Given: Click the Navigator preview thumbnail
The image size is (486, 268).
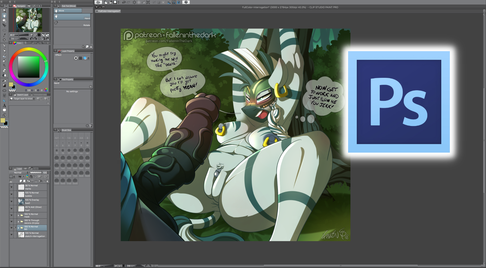Looking at the screenshot, I should click(29, 20).
